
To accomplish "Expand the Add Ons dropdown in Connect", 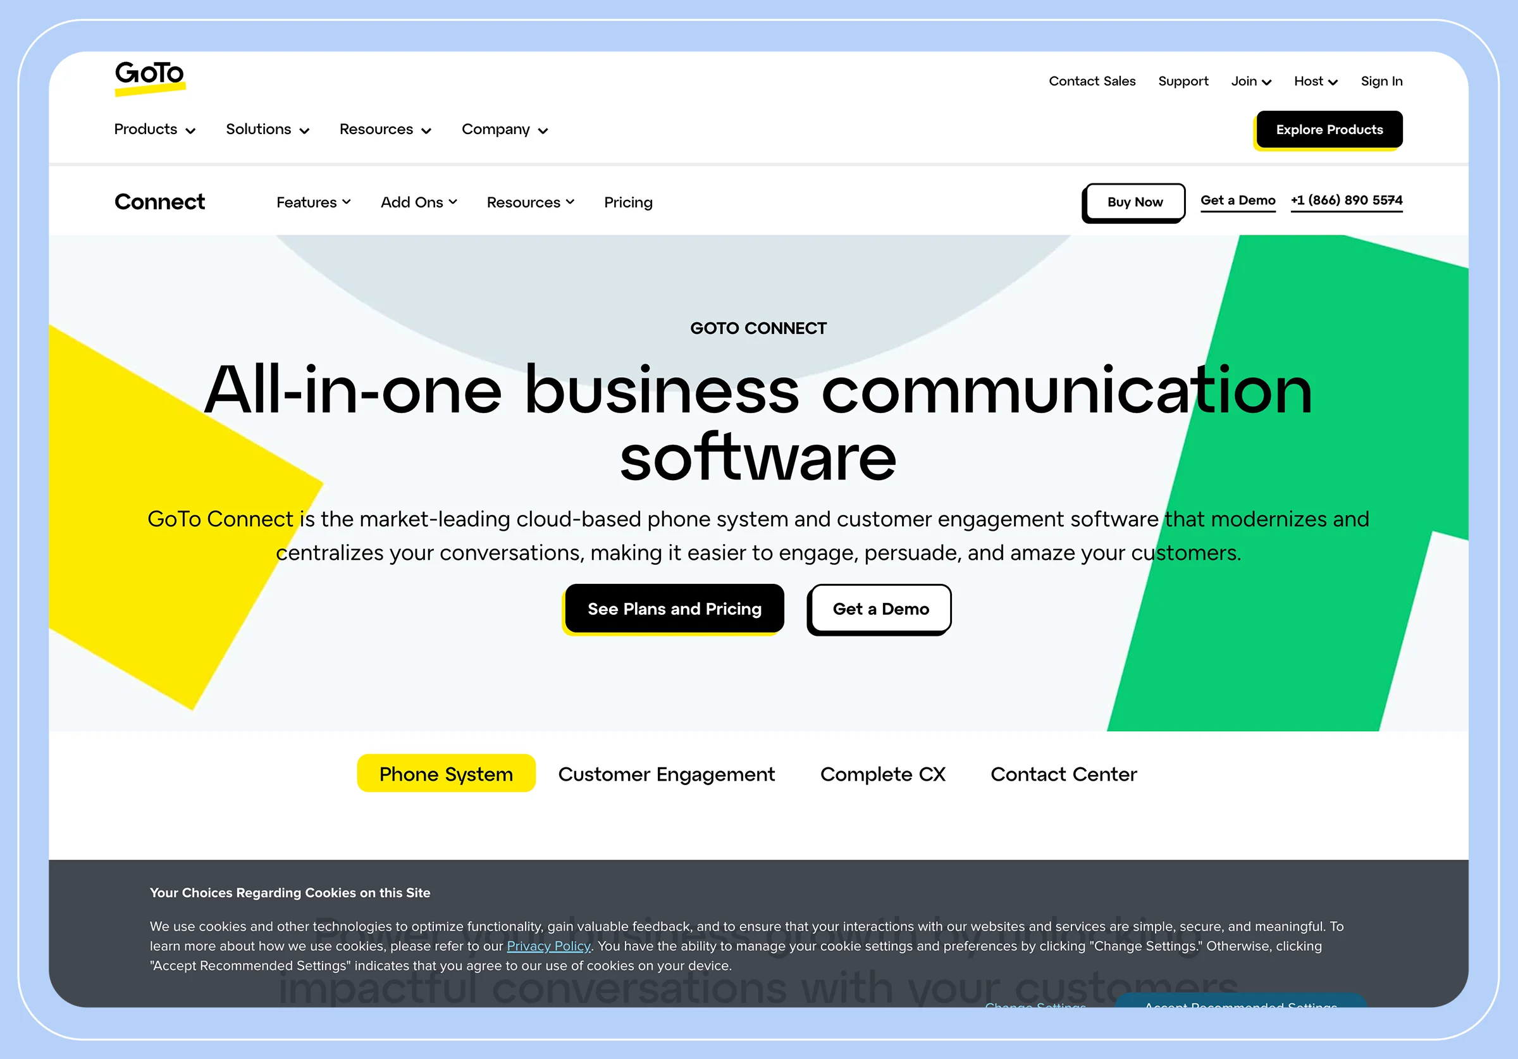I will tap(417, 202).
